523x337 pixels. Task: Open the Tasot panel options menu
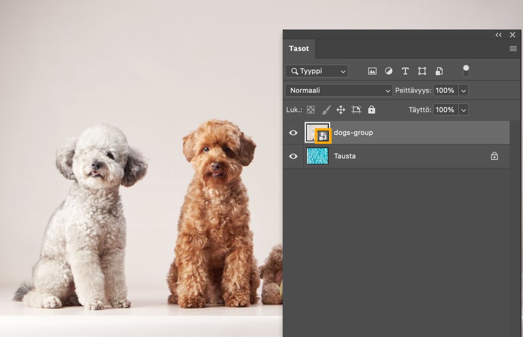pos(513,48)
